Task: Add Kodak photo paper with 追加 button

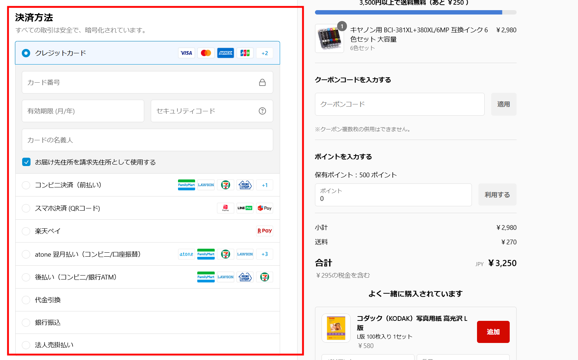Action: point(493,332)
